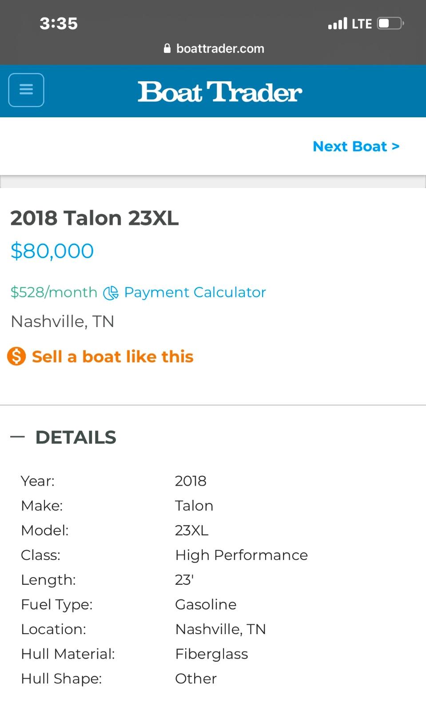Click the DETAILS section header

click(x=76, y=437)
